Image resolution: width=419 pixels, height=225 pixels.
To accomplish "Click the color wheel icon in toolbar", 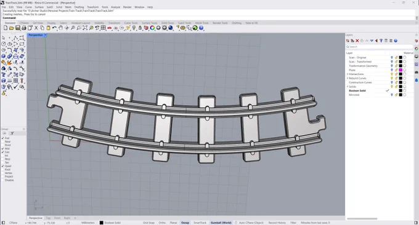I will pyautogui.click(x=152, y=28).
